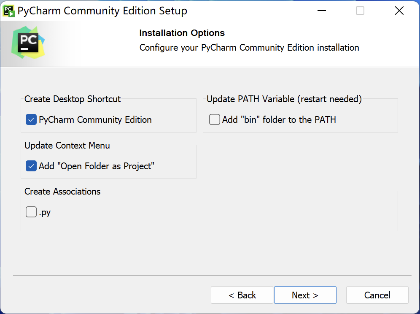Select the PyCharm Community Edition Setup title text

(102, 11)
